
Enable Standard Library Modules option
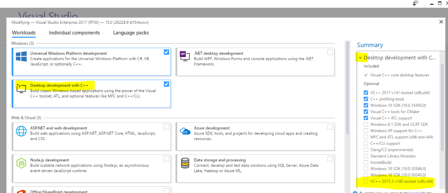366,156
